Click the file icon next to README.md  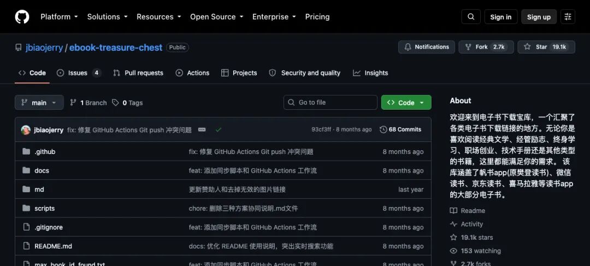pos(26,246)
